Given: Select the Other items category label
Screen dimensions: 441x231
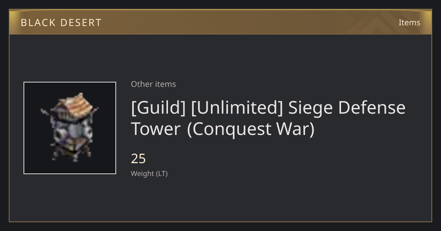Looking at the screenshot, I should tap(153, 84).
